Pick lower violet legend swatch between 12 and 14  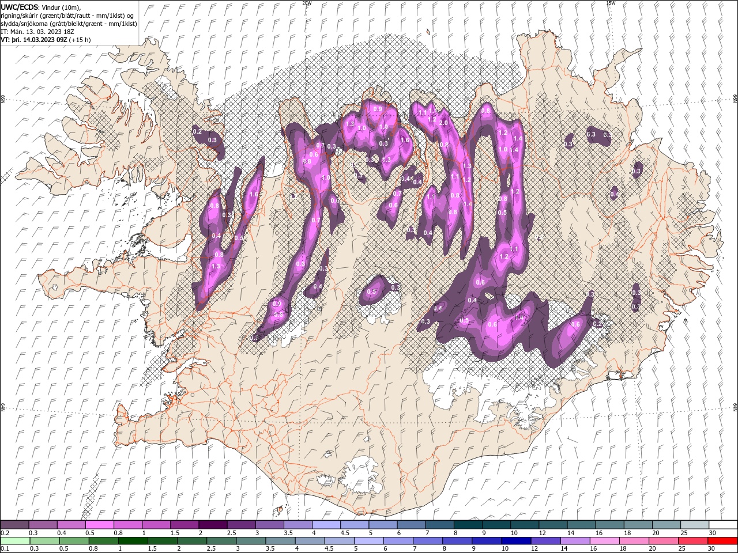click(545, 541)
